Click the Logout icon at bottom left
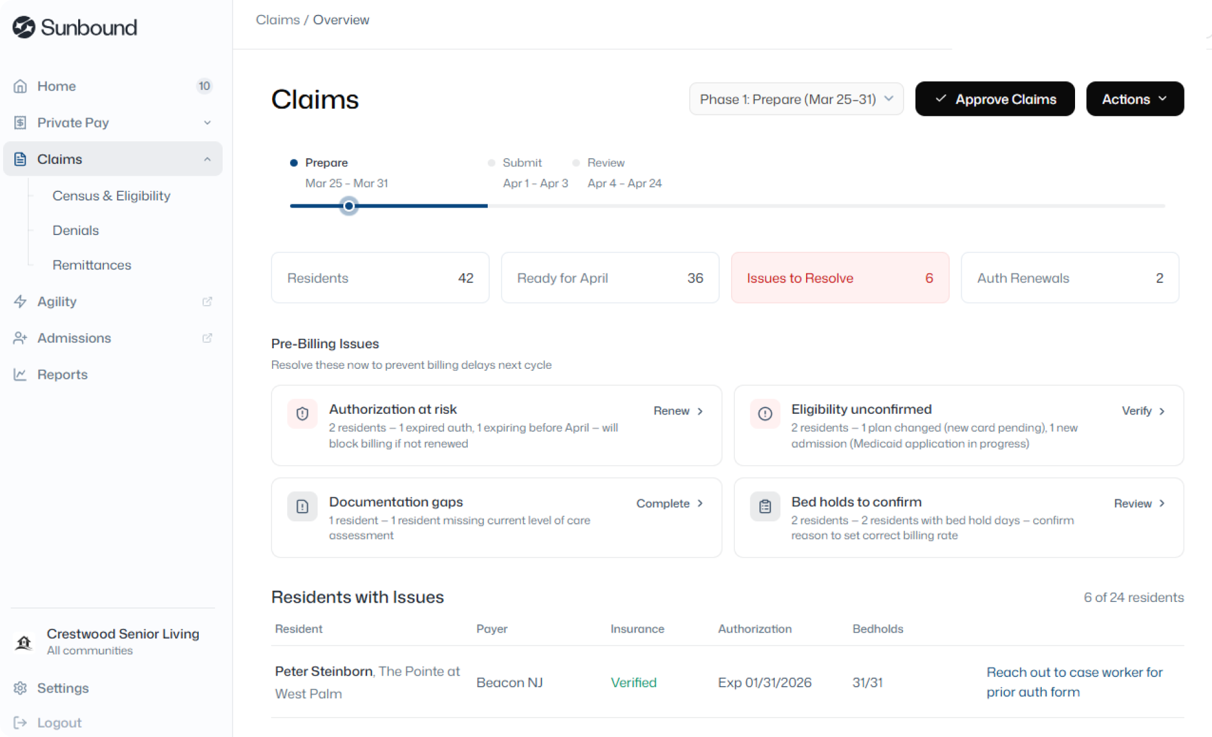The width and height of the screenshot is (1212, 737). [19, 722]
